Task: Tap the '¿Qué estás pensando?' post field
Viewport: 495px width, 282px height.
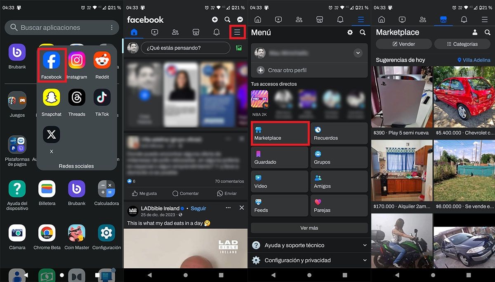Action: (x=186, y=48)
